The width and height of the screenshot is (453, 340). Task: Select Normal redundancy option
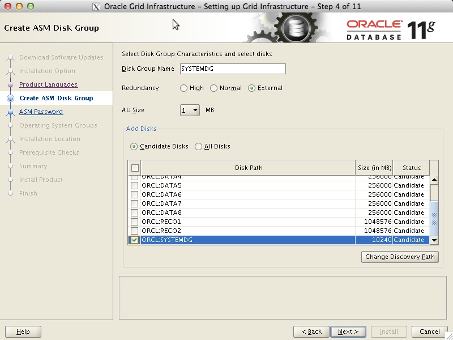[213, 88]
